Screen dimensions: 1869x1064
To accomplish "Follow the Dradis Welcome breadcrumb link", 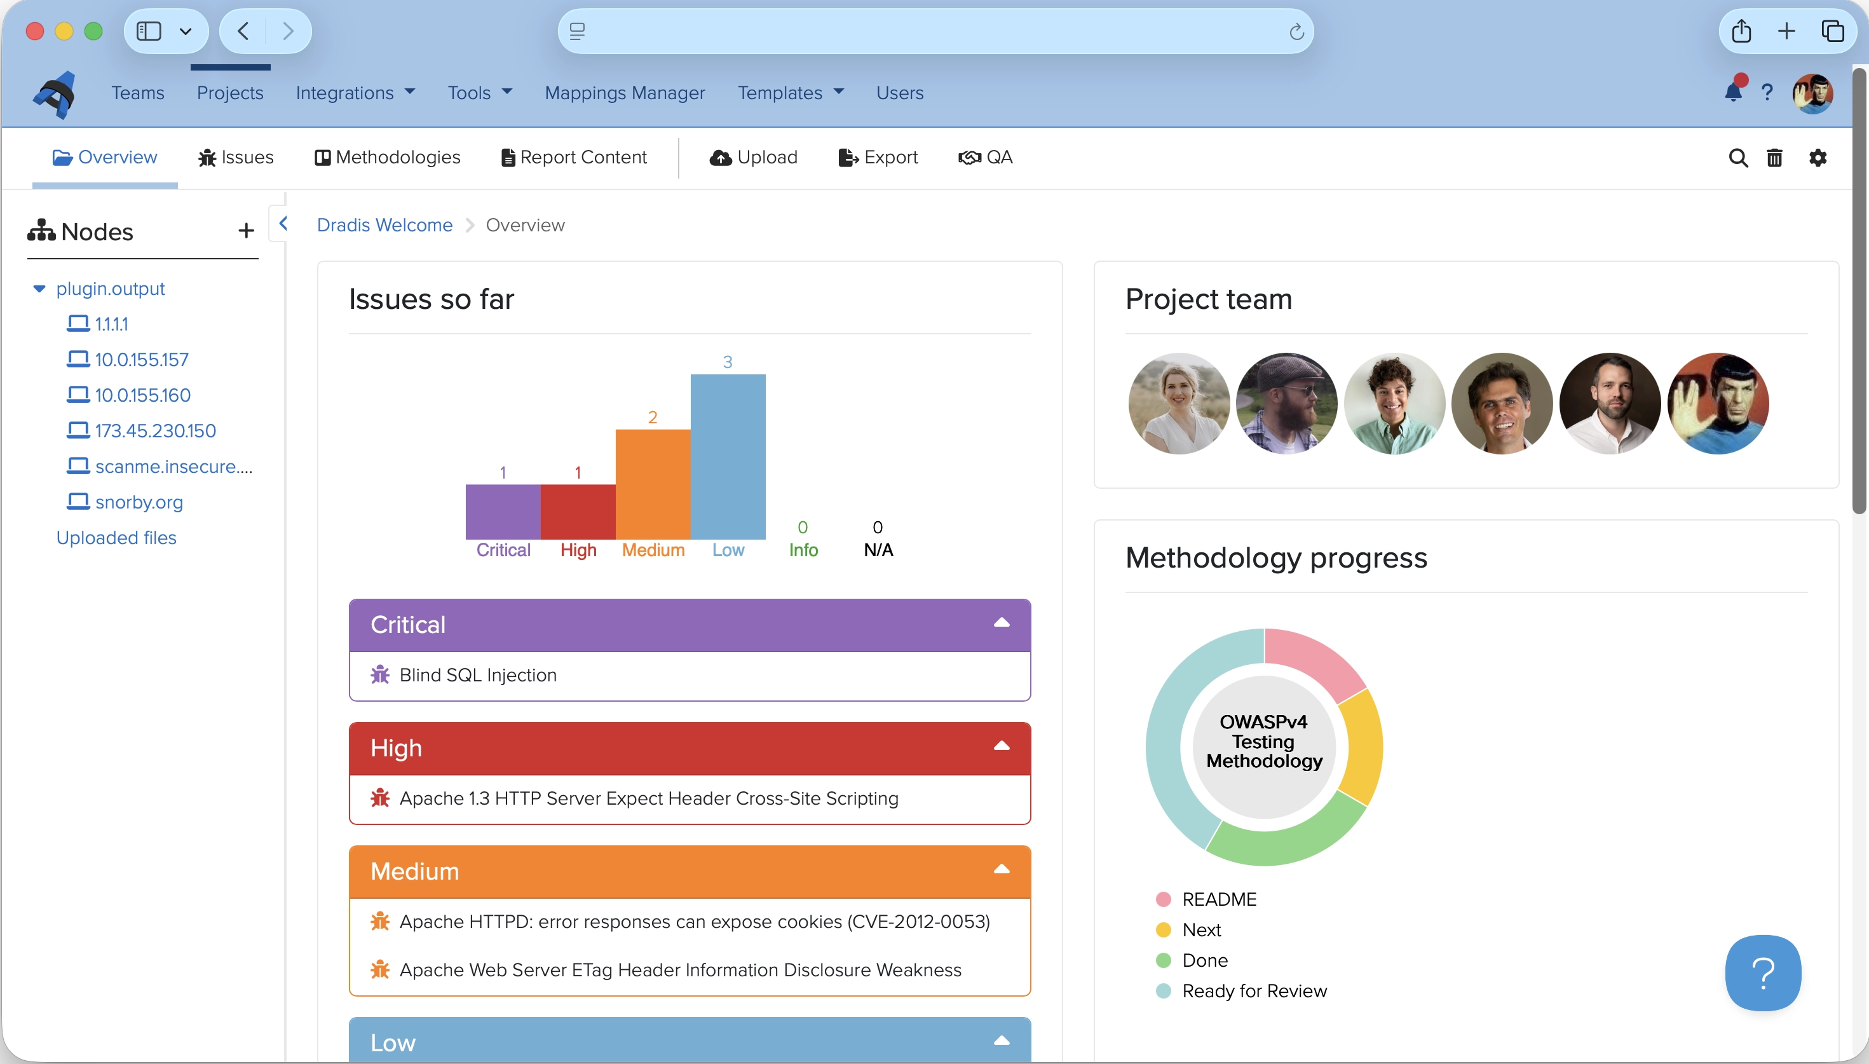I will (x=384, y=225).
